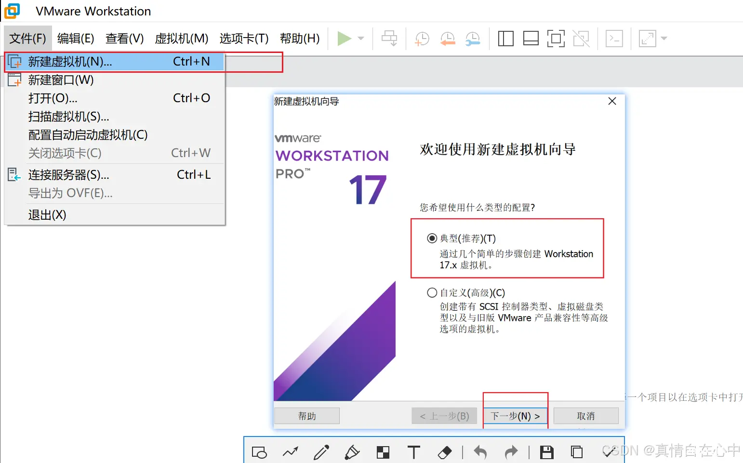743x463 pixels.
Task: Choose 连接服务器(S)... menu entry
Action: click(115, 175)
